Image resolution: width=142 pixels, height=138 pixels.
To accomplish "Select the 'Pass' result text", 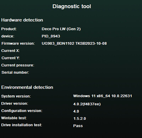I will click(78, 126).
